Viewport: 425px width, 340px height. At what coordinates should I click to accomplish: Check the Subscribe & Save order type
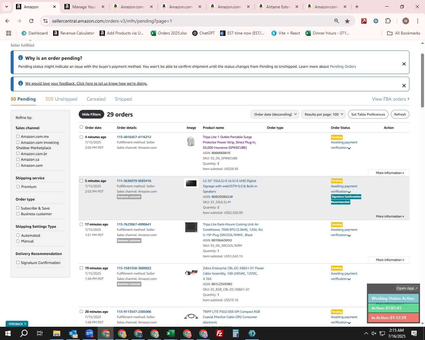[18, 208]
